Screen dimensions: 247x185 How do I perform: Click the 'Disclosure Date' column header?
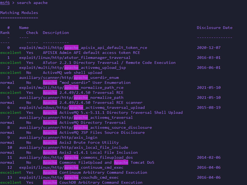tap(215, 28)
